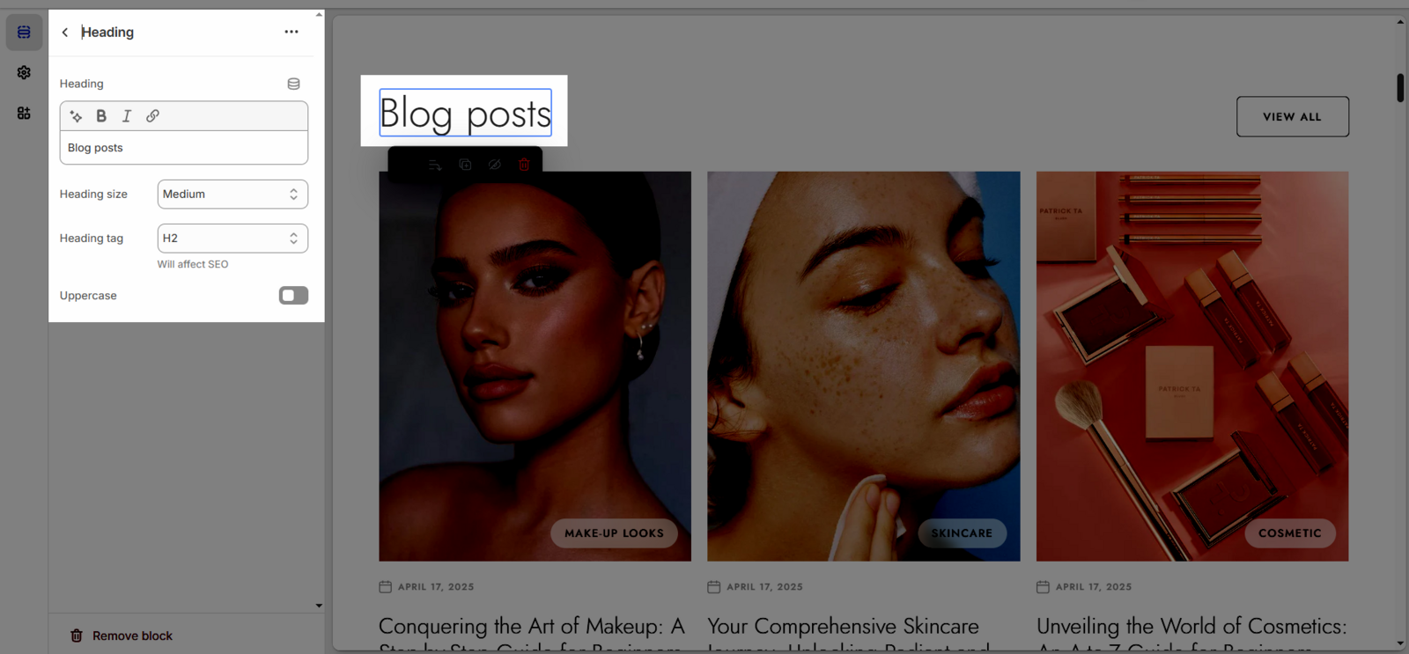Open the Heading tag H2 dropdown
Screen dimensions: 1409x654
pos(232,239)
